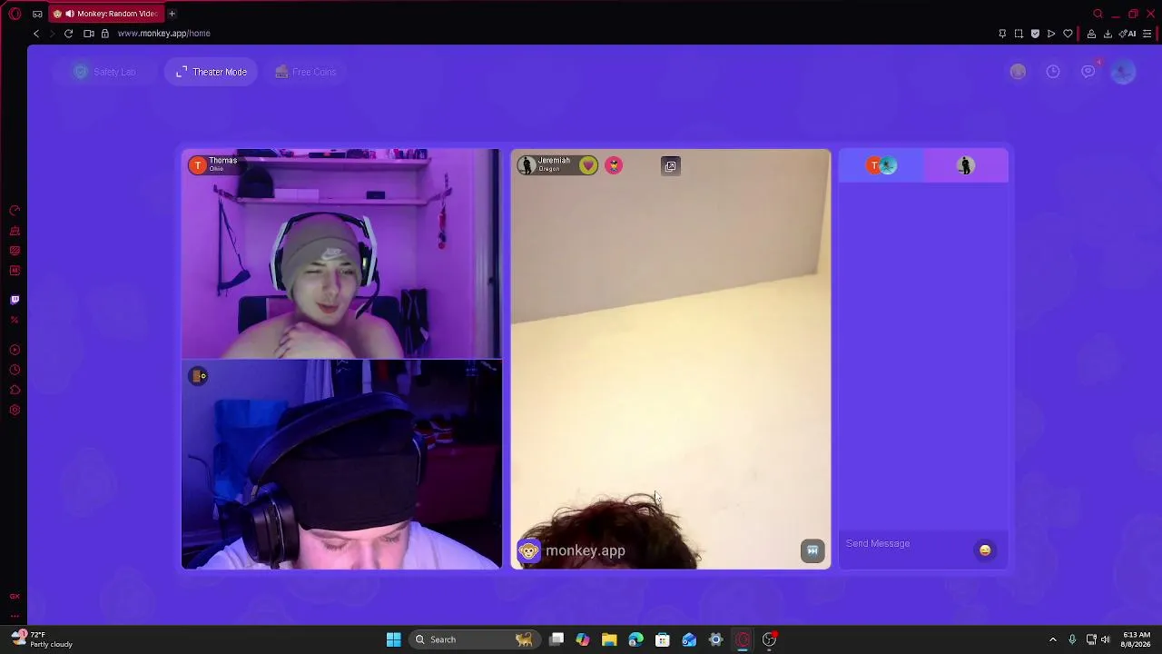Open the emoji picker in chat
Image resolution: width=1162 pixels, height=654 pixels.
[x=985, y=550]
